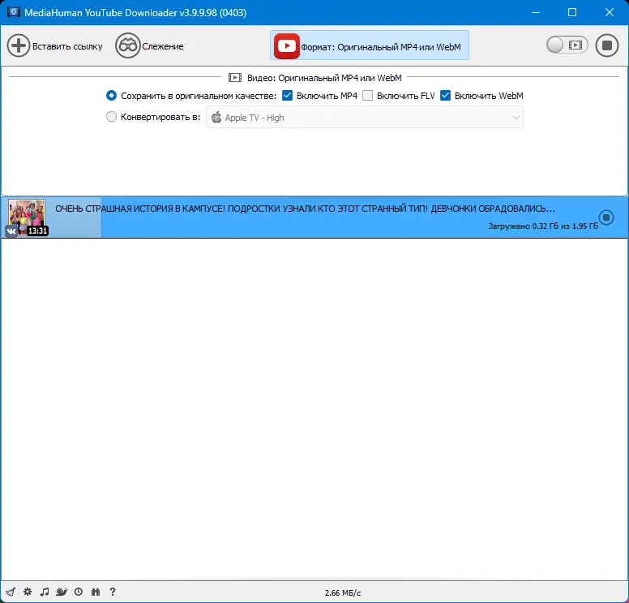Open help question mark icon
This screenshot has width=629, height=603.
(x=113, y=592)
